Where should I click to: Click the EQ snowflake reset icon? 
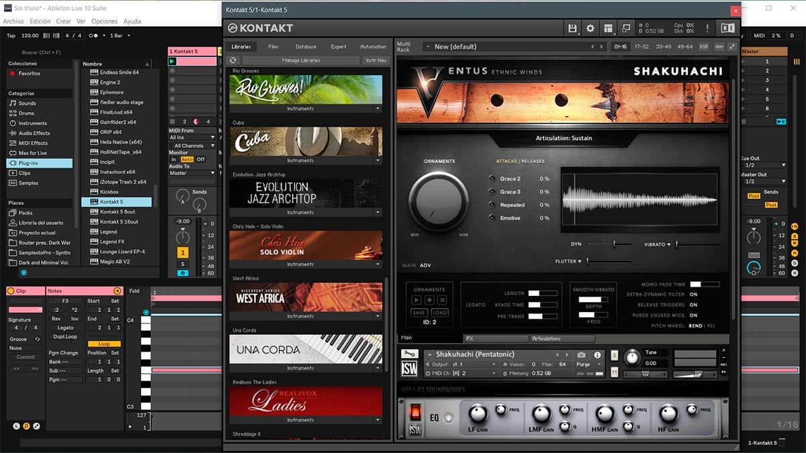(x=448, y=417)
